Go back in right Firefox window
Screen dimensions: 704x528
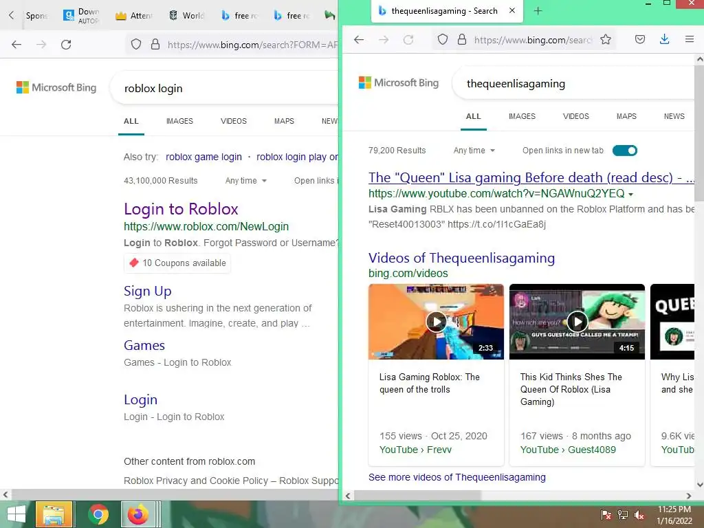click(x=359, y=39)
